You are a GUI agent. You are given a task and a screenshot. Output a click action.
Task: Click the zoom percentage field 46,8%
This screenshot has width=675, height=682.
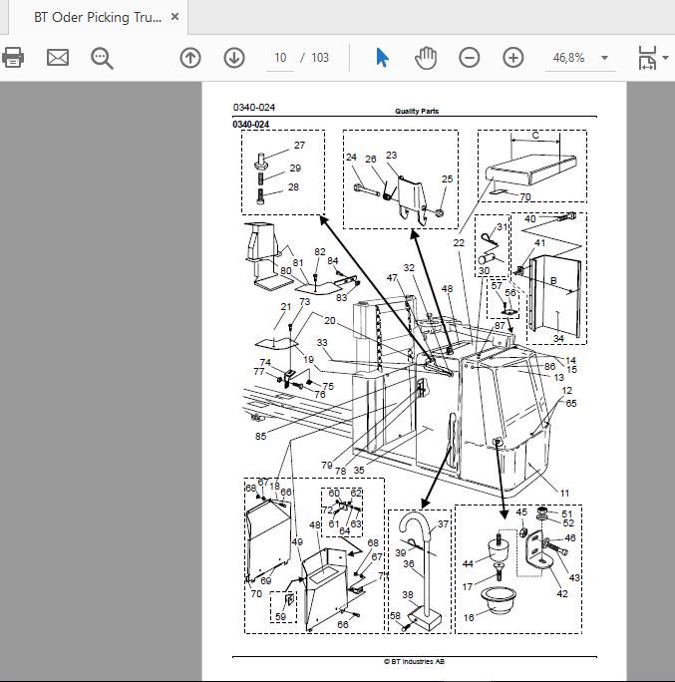[x=568, y=58]
